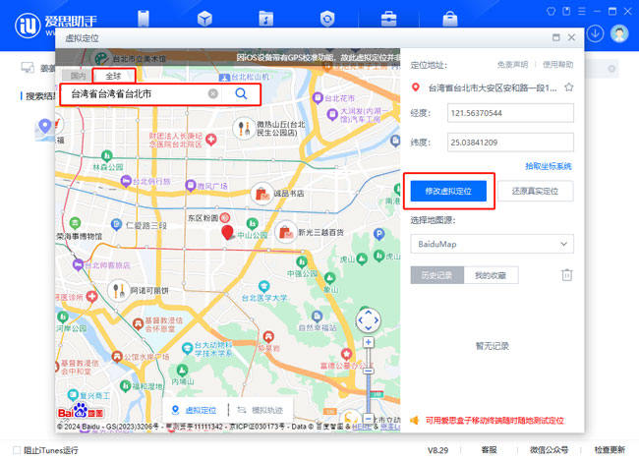
Task: Click the skin theme icon in title bar
Action: pyautogui.click(x=551, y=12)
